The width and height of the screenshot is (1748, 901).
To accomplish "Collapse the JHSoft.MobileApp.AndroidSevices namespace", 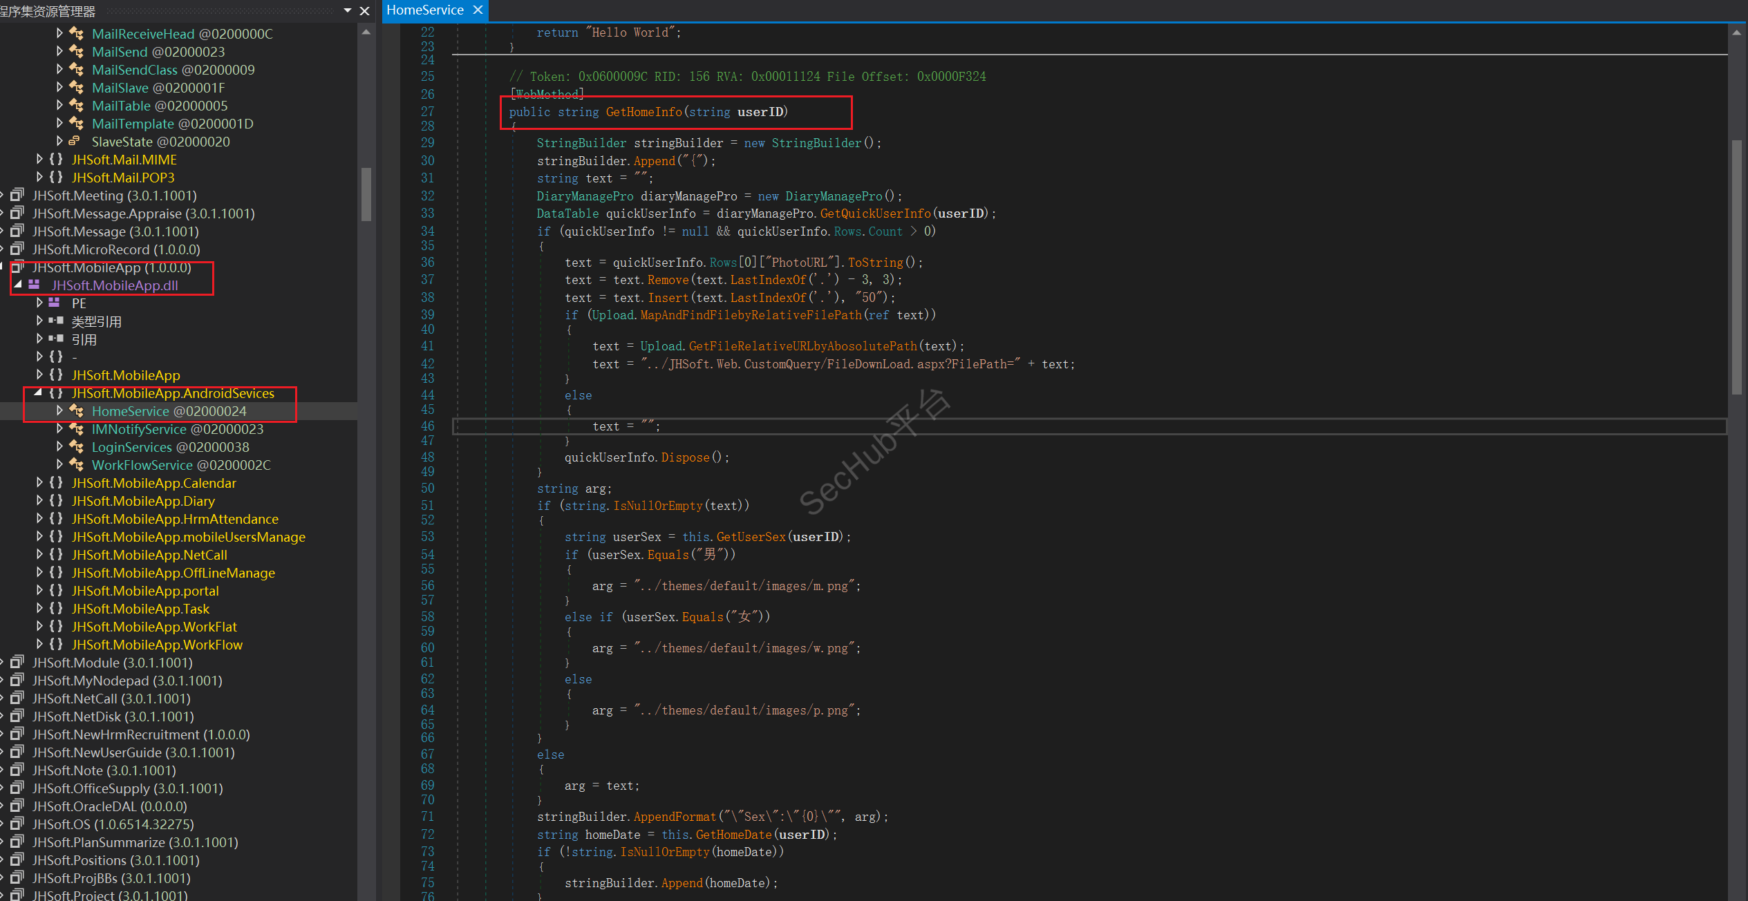I will [39, 392].
